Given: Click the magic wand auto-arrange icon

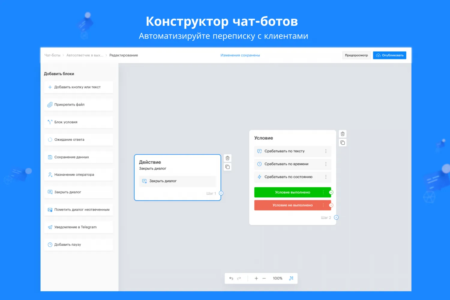Looking at the screenshot, I should [291, 278].
